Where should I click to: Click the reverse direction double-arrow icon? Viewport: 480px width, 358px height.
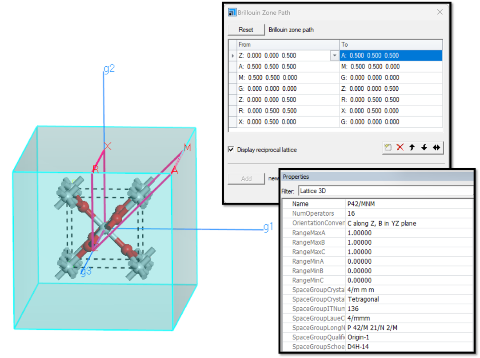coord(436,148)
